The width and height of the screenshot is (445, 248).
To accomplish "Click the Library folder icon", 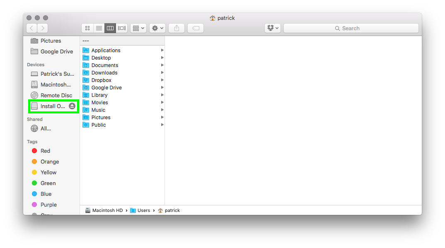I will click(x=86, y=95).
